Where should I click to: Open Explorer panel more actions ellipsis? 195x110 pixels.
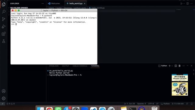pyautogui.click(x=43, y=3)
